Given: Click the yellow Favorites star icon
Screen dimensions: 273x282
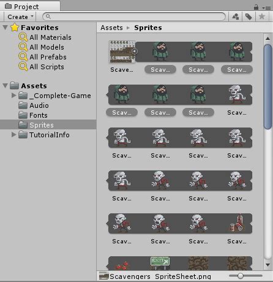Looking at the screenshot, I should tap(15, 28).
